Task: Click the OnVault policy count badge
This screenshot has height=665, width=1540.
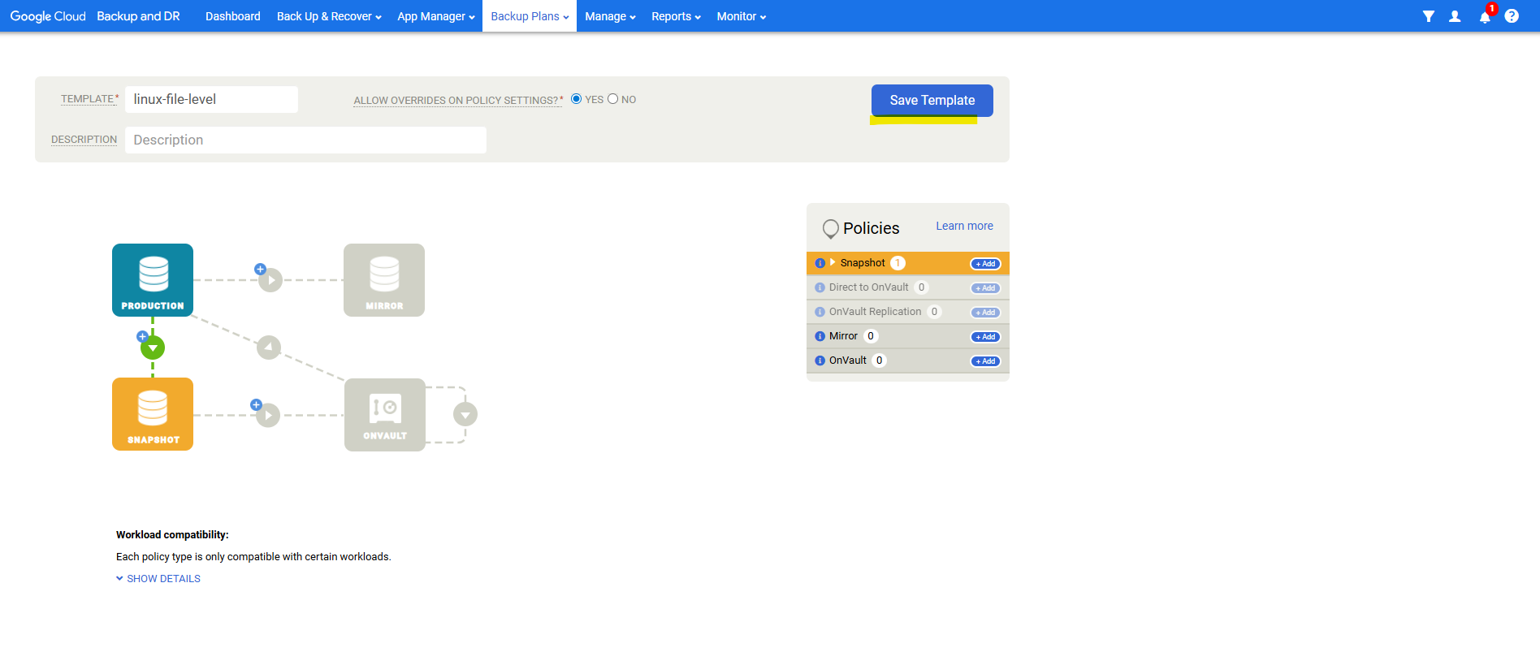Action: click(879, 361)
